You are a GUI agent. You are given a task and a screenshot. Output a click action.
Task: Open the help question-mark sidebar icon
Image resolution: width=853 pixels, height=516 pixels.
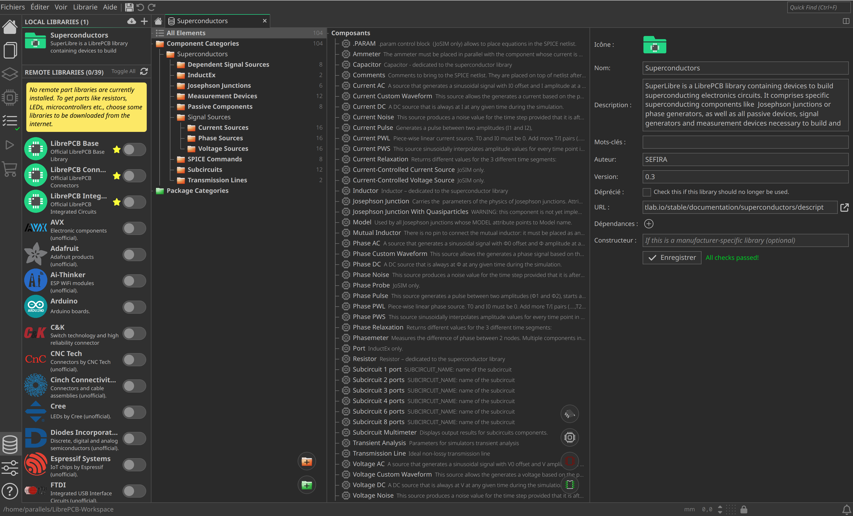10,491
